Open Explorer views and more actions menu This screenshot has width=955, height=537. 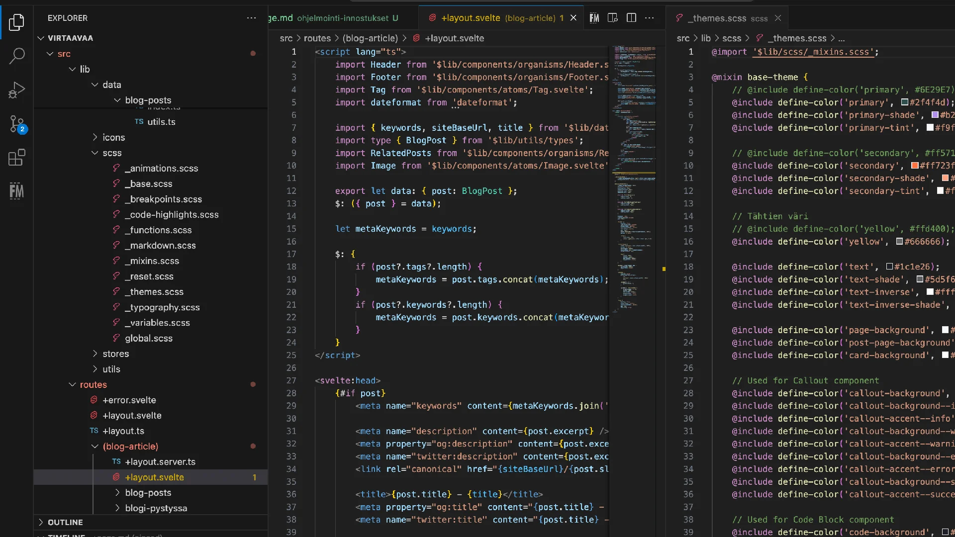[252, 18]
